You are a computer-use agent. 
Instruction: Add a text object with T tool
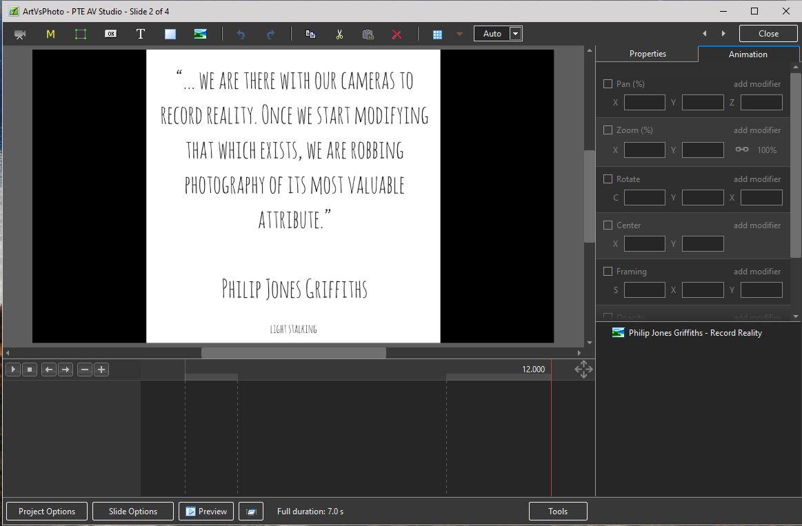141,34
